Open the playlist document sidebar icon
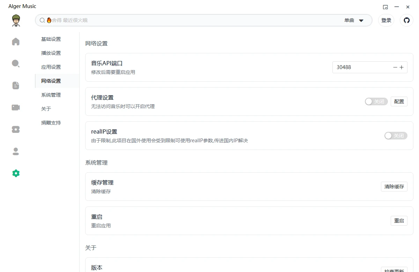Screen dimensions: 419x272 [16, 85]
